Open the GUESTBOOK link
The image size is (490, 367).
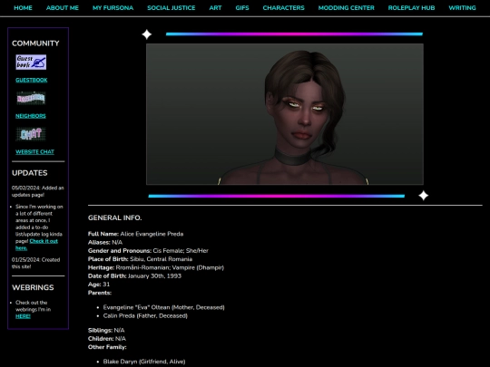[x=32, y=81]
